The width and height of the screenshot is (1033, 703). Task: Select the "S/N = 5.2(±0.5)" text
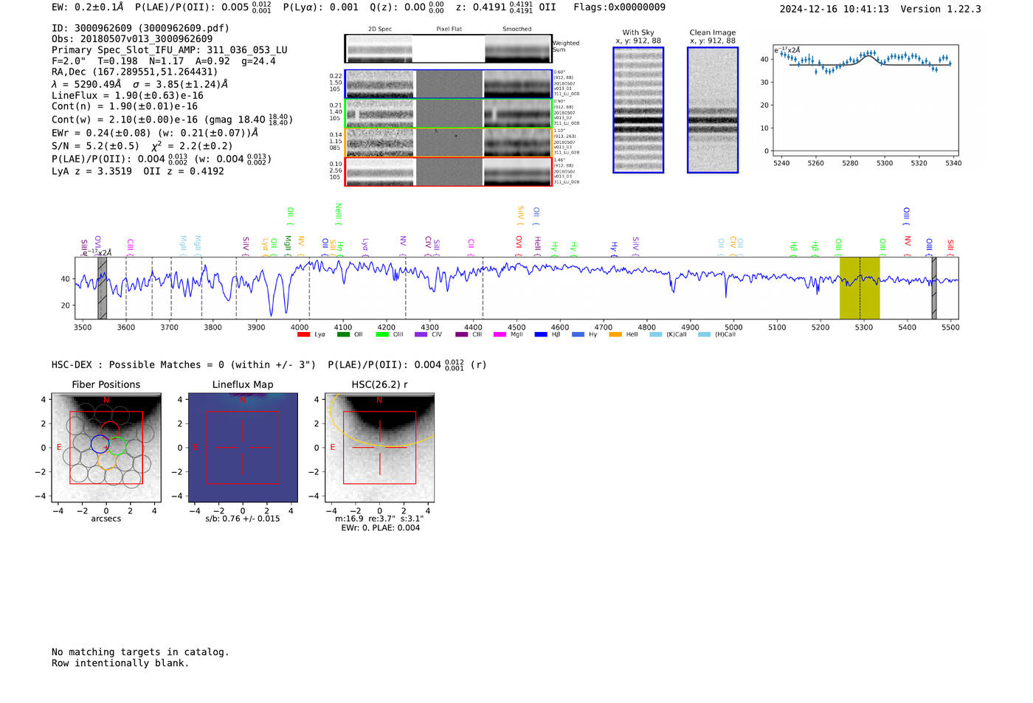click(x=95, y=146)
